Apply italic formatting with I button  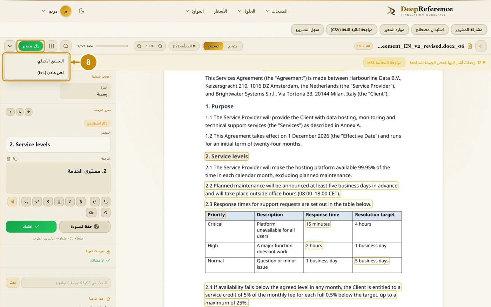click(x=70, y=202)
